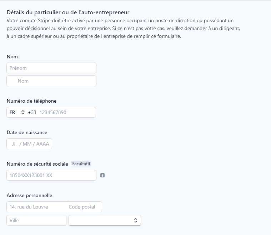
Task: Select the JJ day field
Action: pyautogui.click(x=14, y=144)
